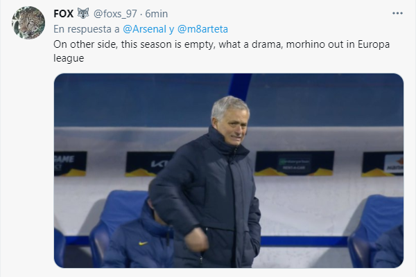
Task: Click the 6min timestamp link
Action: coord(157,14)
